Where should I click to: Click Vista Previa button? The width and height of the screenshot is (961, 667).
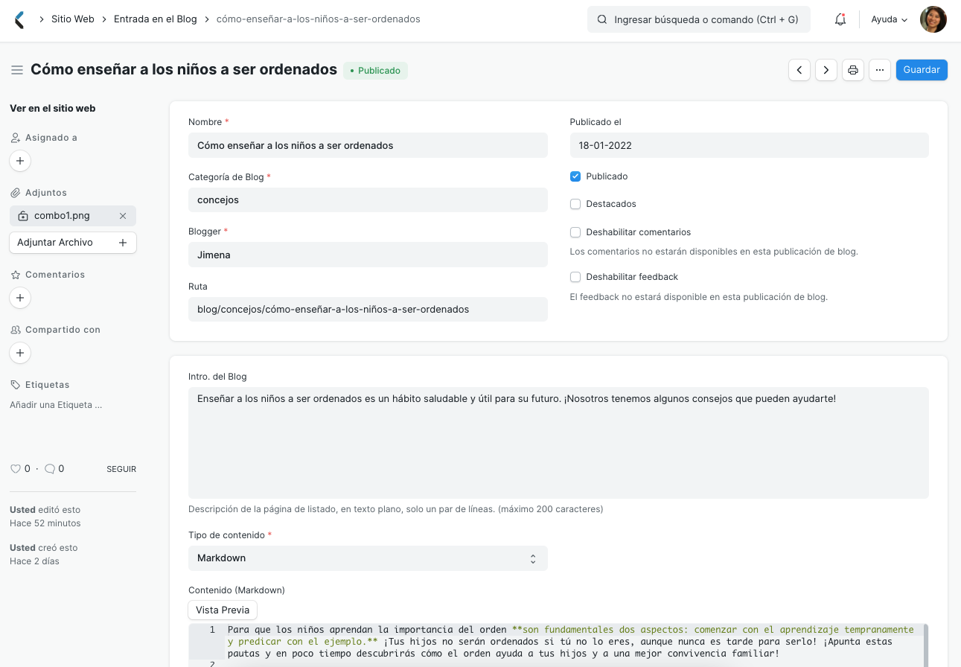pyautogui.click(x=223, y=610)
